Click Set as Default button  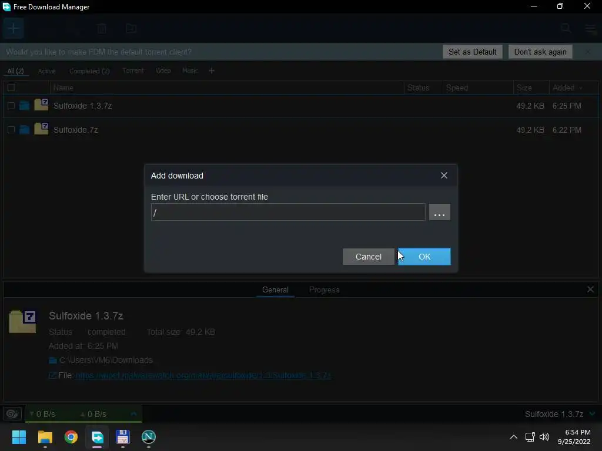tap(472, 52)
